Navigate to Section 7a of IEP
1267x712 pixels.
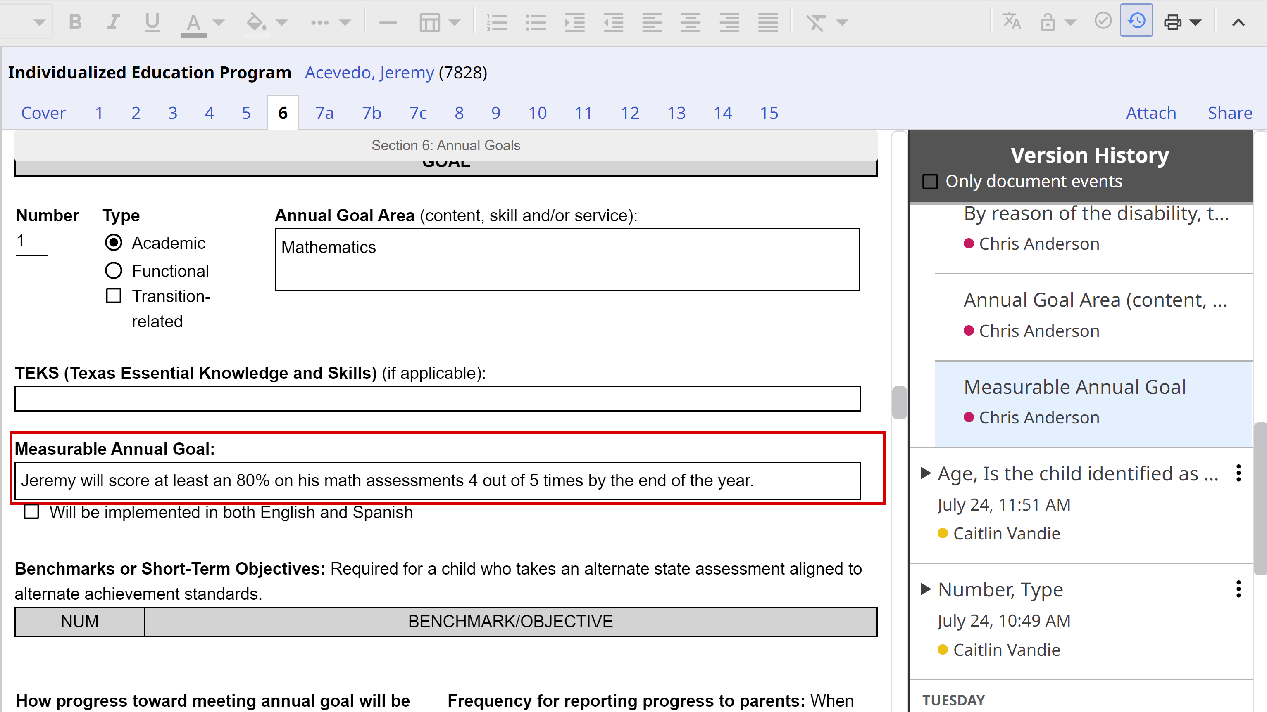[324, 112]
